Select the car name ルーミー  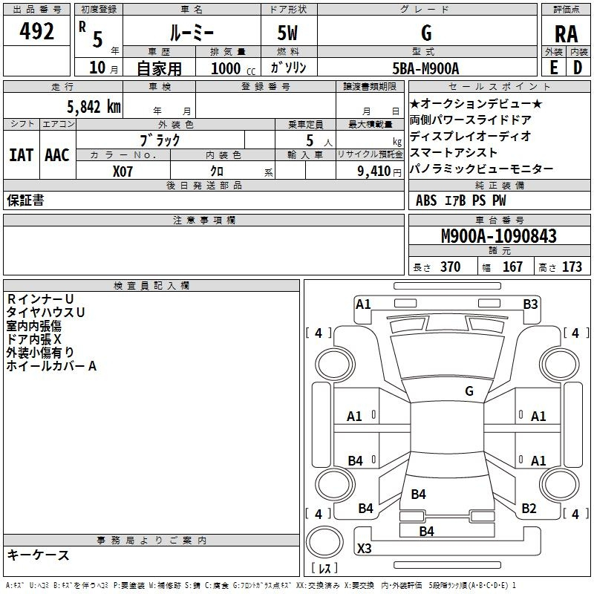click(x=192, y=33)
